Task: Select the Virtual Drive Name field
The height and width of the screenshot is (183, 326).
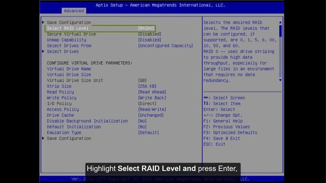Action: coord(69,69)
